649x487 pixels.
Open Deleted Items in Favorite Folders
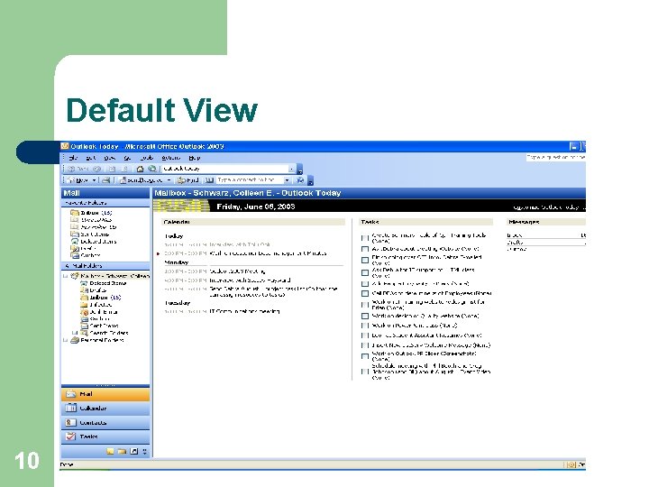(94, 242)
